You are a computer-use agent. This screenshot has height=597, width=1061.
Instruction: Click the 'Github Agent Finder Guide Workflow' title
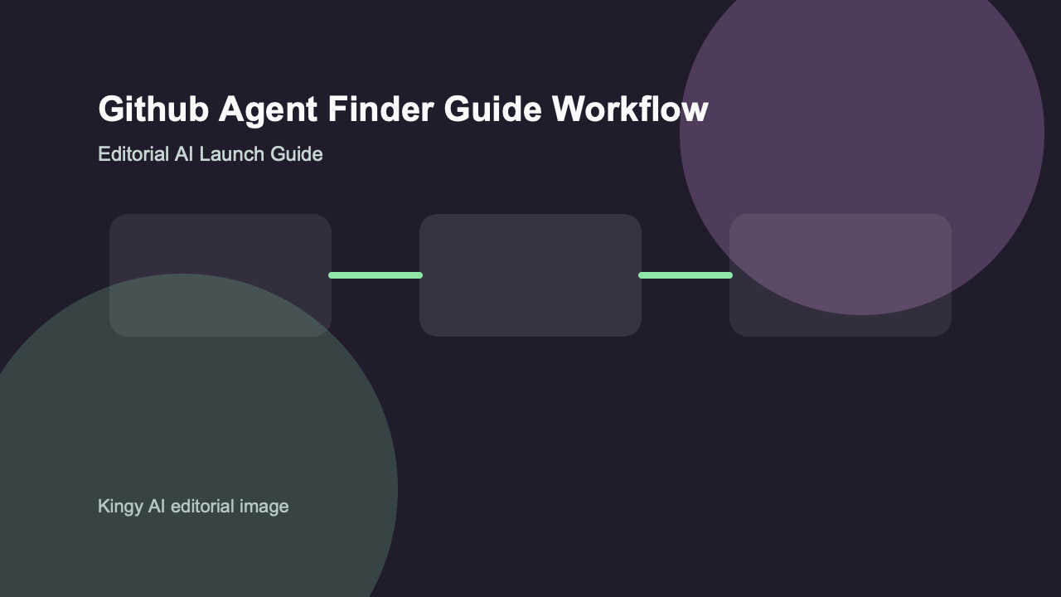click(403, 109)
